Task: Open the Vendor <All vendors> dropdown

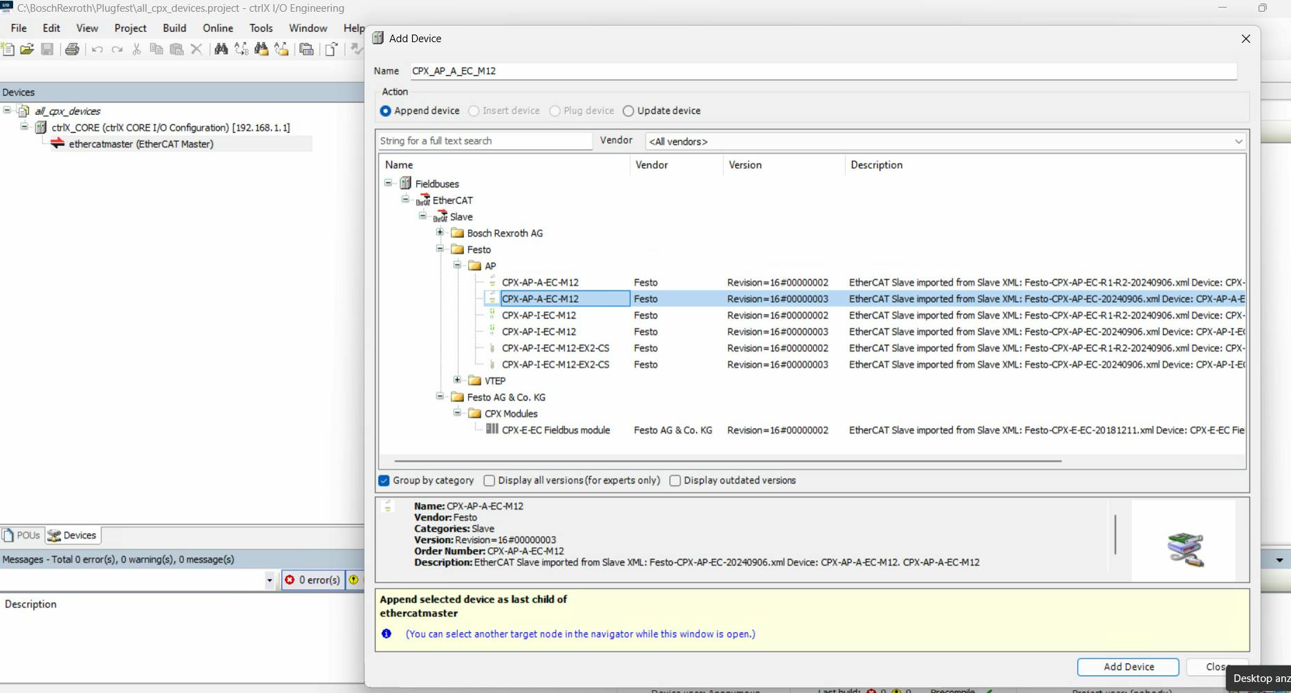Action: [x=945, y=141]
